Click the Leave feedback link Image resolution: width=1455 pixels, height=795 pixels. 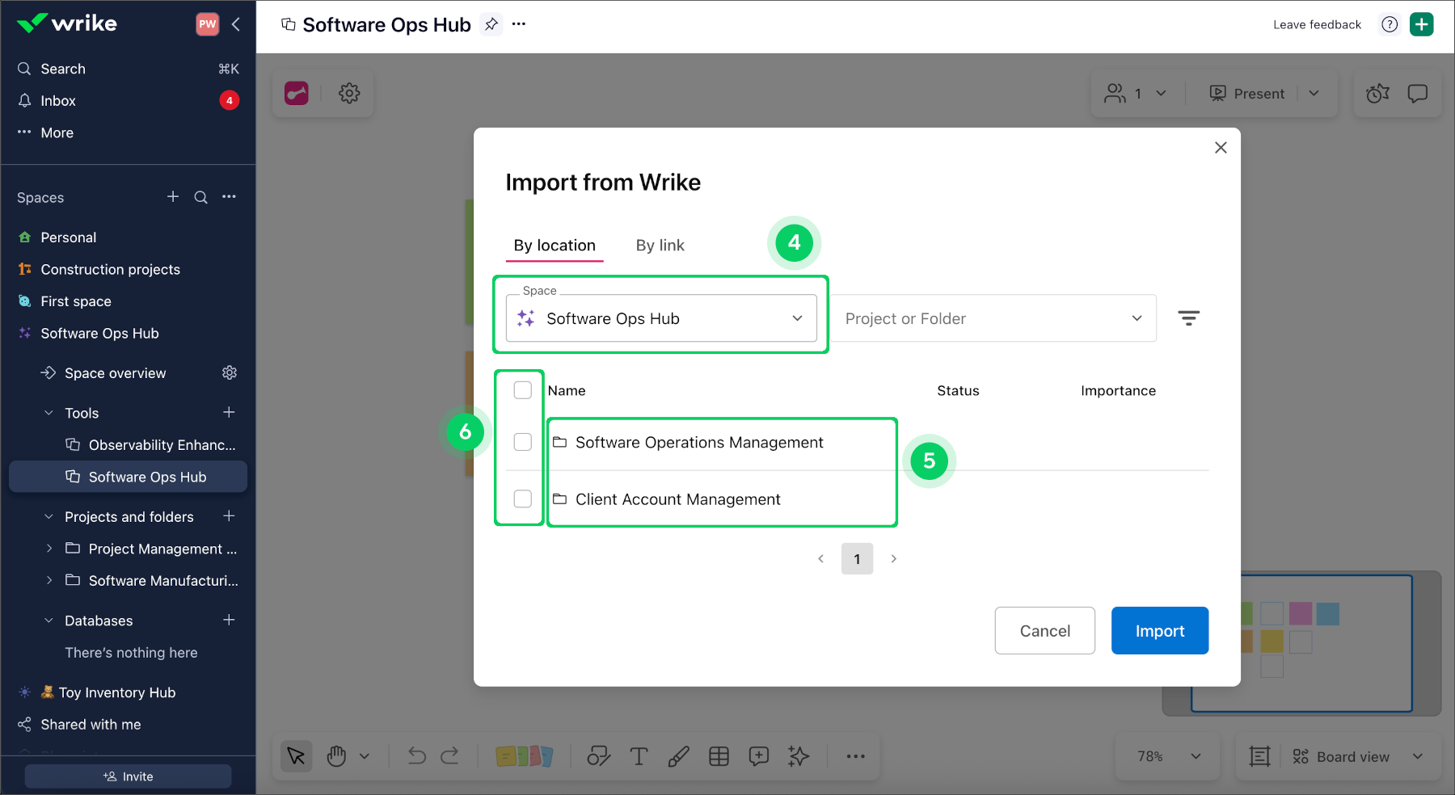point(1316,24)
